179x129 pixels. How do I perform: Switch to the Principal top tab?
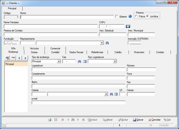point(12,8)
